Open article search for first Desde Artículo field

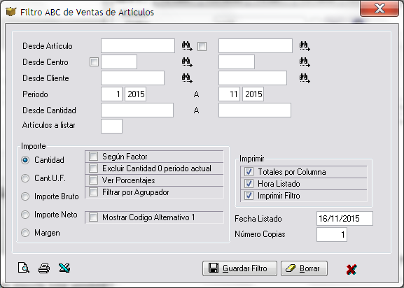187,46
